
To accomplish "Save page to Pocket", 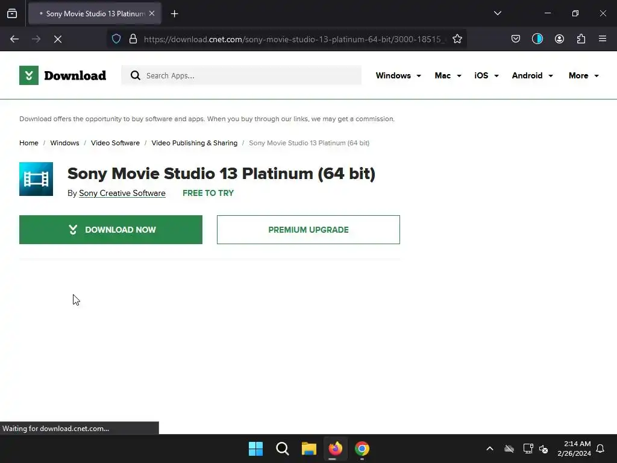I will [x=516, y=39].
